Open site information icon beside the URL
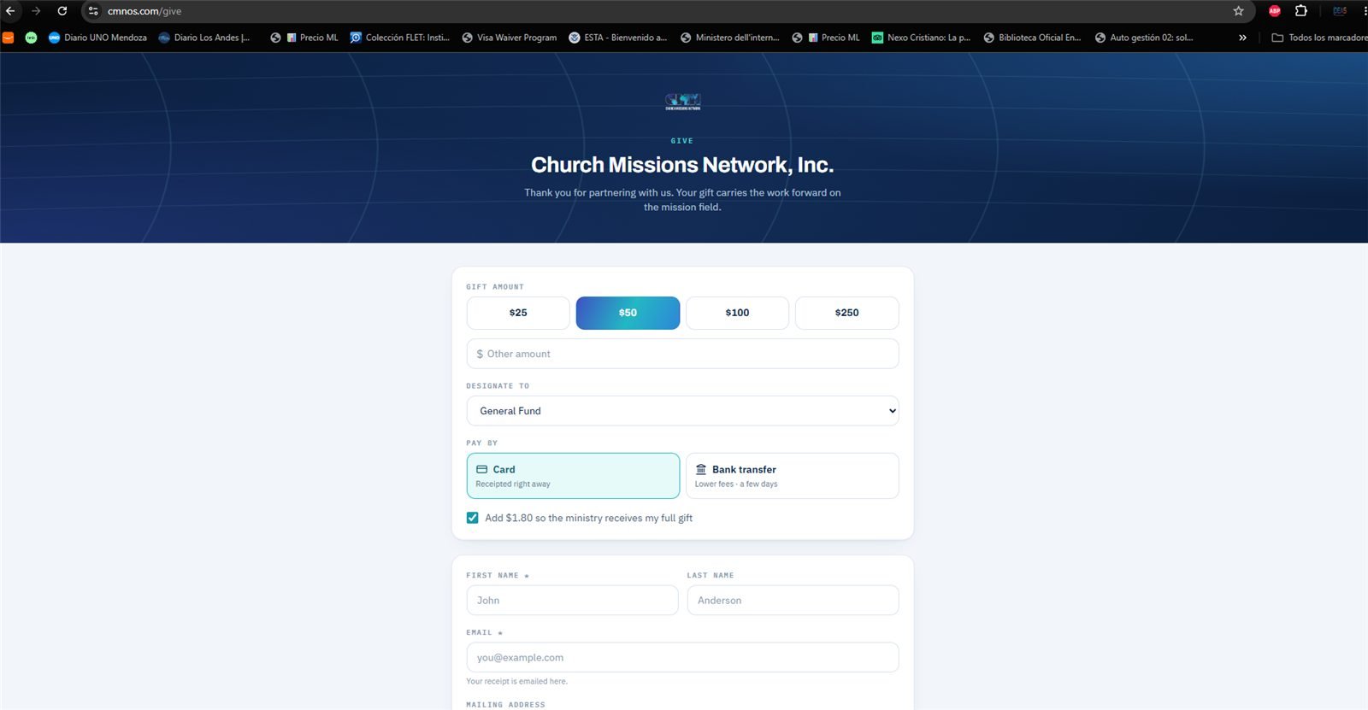The height and width of the screenshot is (710, 1368). [x=93, y=11]
